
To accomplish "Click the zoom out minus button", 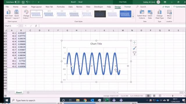I will (x=164, y=96).
